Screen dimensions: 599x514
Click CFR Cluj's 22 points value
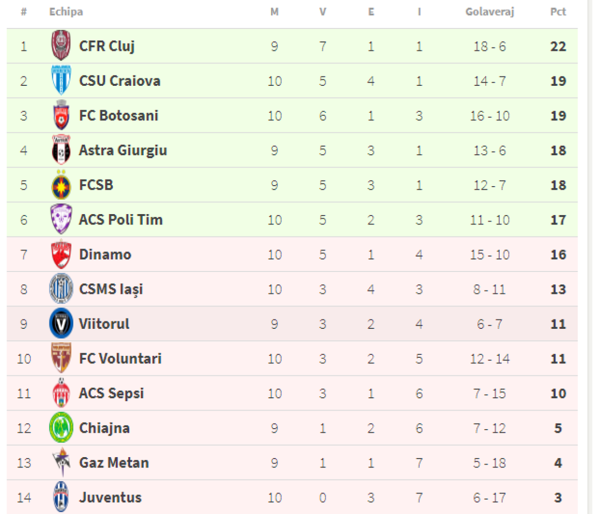(558, 46)
